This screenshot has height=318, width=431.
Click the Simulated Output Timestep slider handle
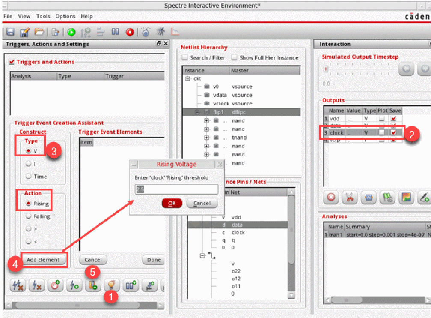pos(326,69)
